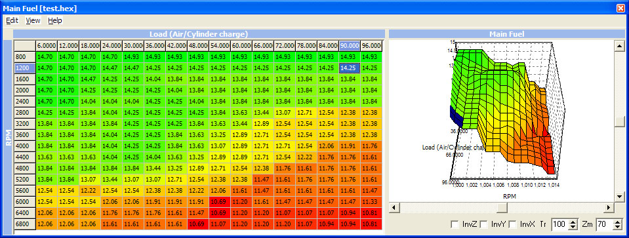This screenshot has height=238, width=629.
Task: Select the 30.000 load column header
Action: pos(133,46)
